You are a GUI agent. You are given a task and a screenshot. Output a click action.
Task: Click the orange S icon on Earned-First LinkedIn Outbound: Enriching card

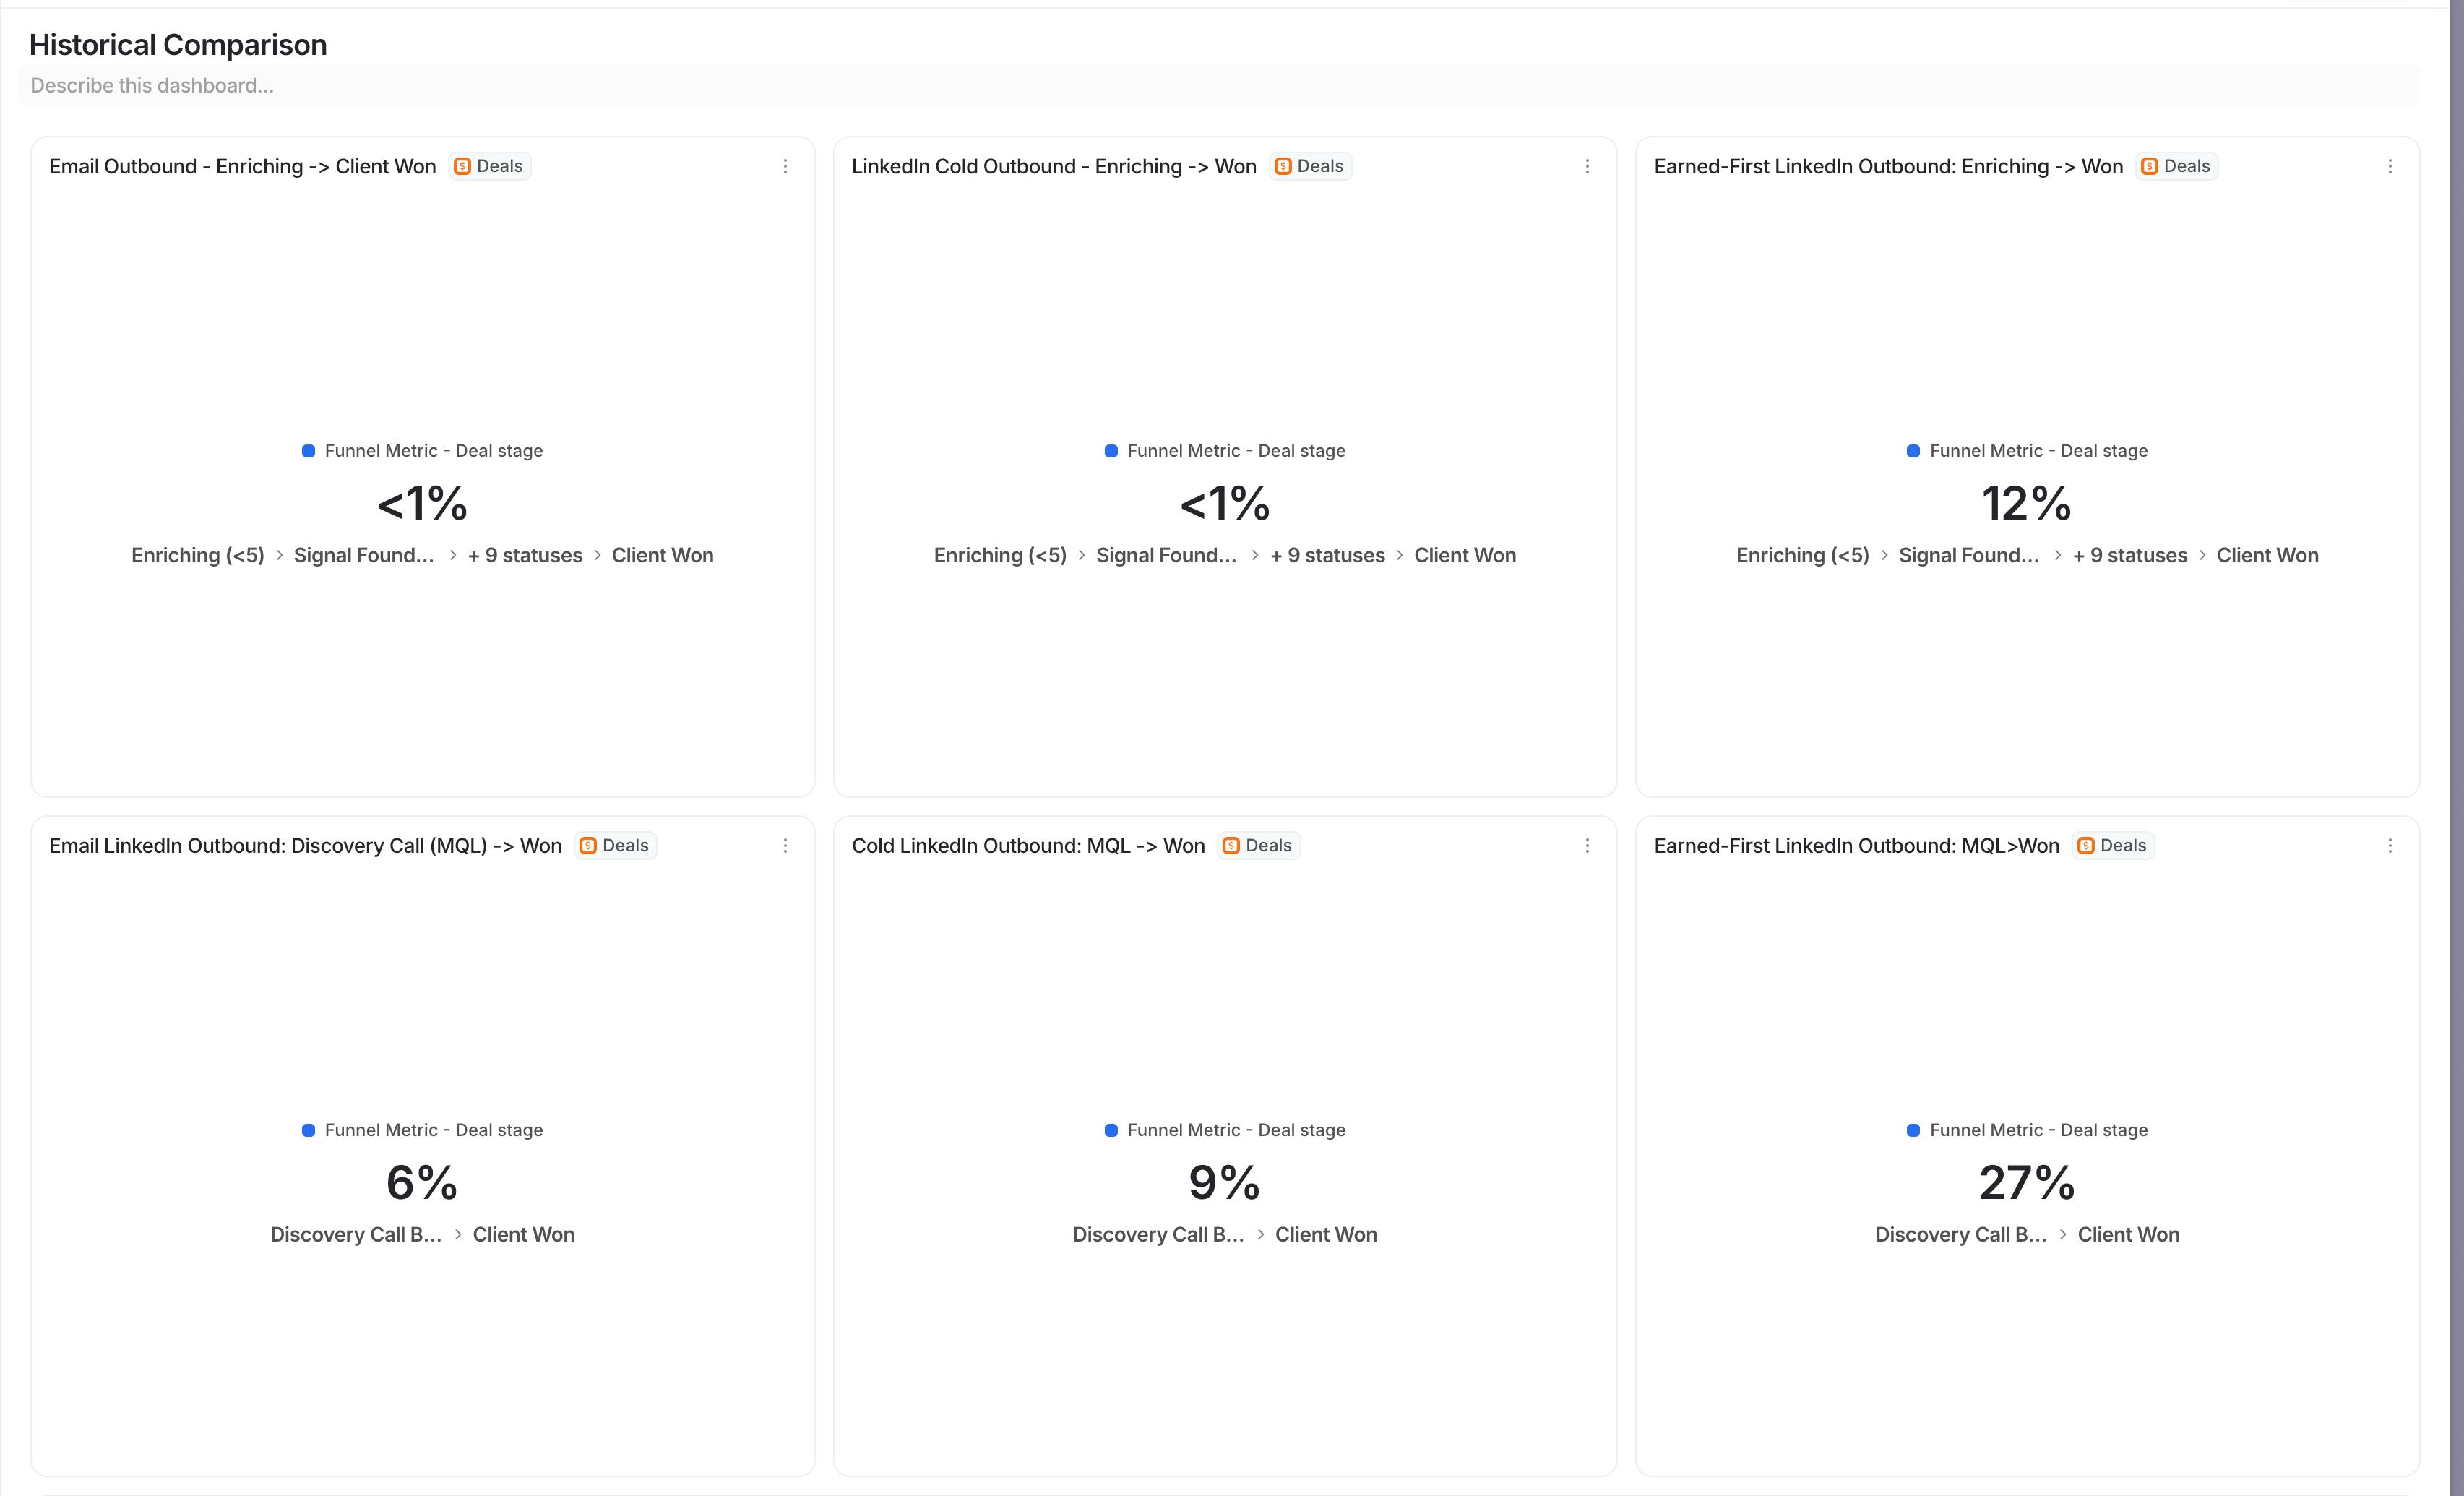(2148, 167)
